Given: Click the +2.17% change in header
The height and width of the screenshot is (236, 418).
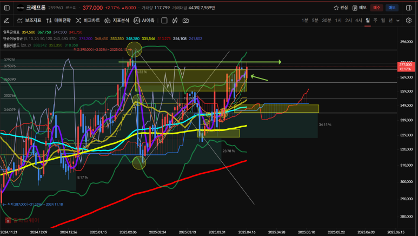Looking at the screenshot, I should (x=112, y=8).
